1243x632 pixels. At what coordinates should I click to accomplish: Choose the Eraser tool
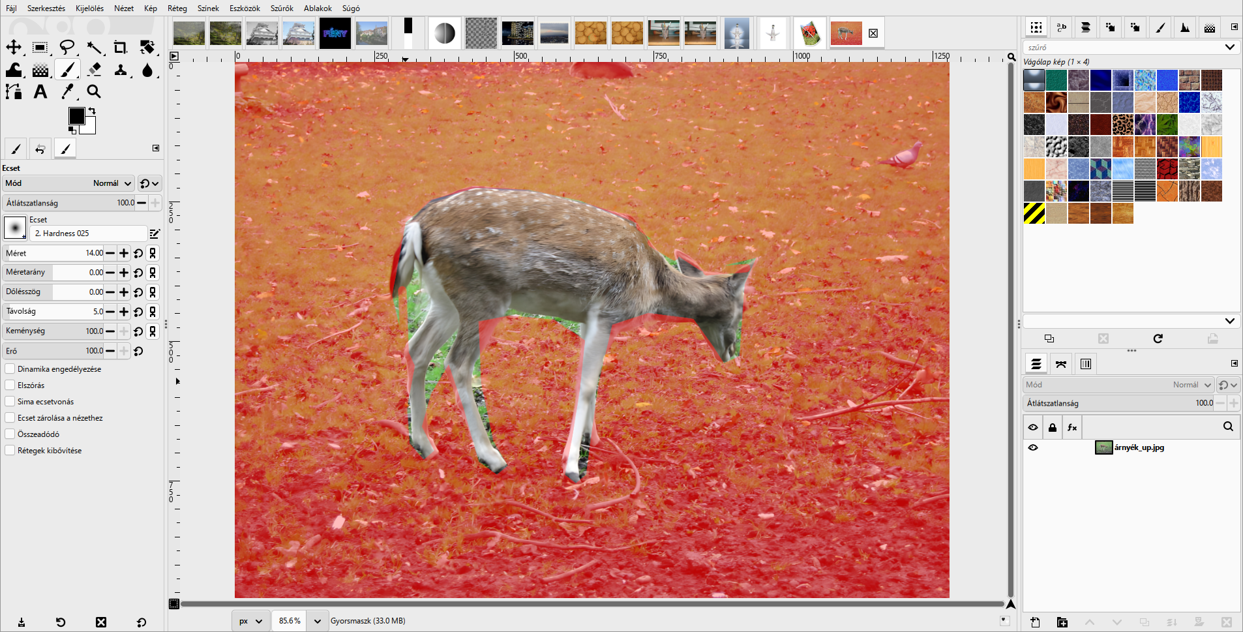(x=94, y=69)
